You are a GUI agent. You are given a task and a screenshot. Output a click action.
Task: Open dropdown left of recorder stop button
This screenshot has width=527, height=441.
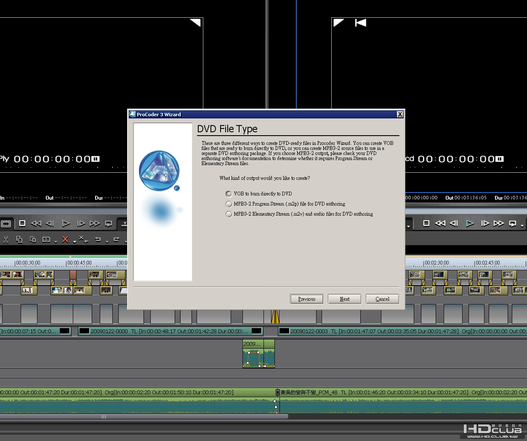[408, 226]
